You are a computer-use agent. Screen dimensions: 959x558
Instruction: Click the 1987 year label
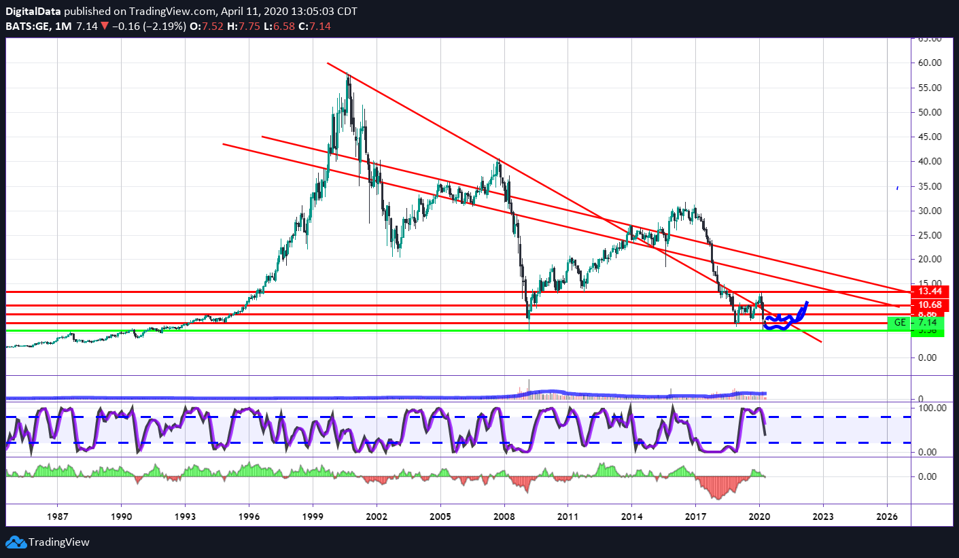click(58, 516)
